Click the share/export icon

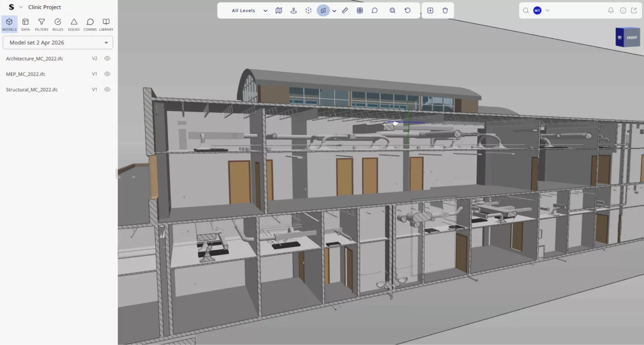[634, 11]
